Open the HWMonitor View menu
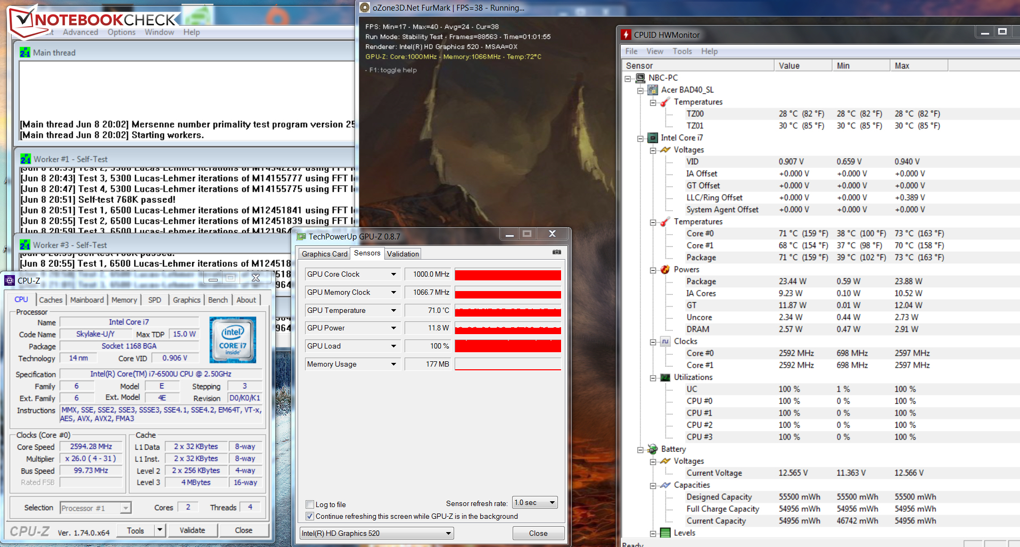 (655, 51)
